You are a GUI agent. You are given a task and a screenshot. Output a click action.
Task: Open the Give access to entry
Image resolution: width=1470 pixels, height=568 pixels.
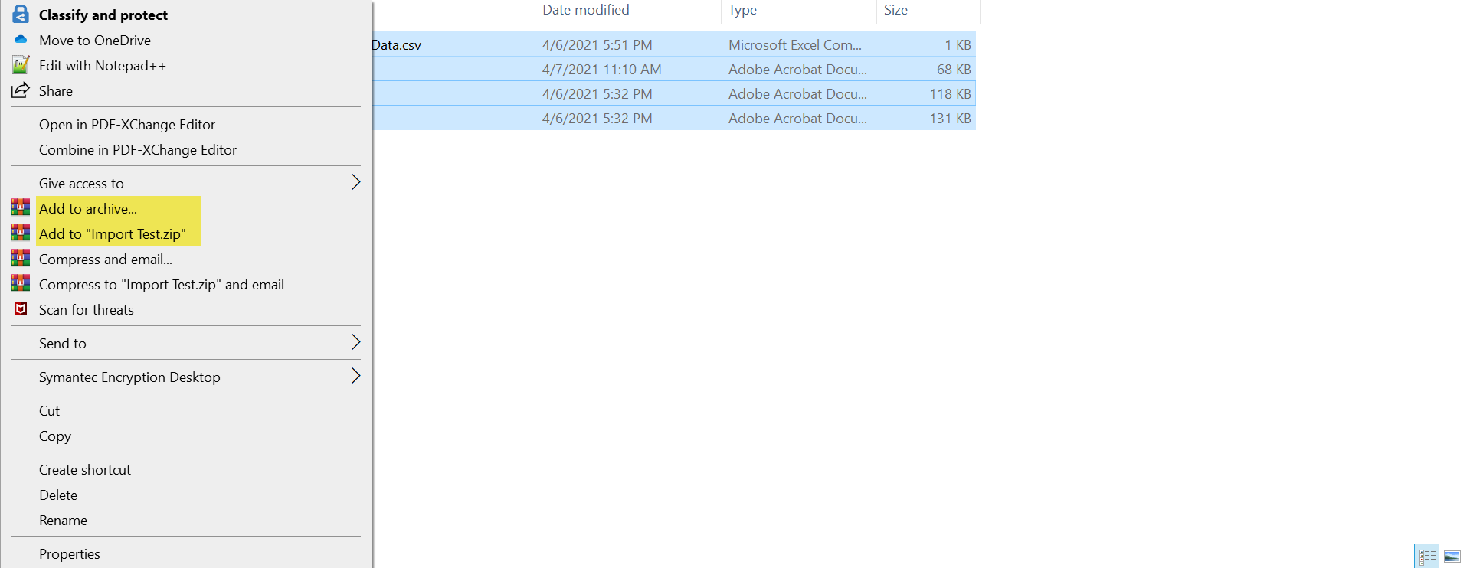pyautogui.click(x=81, y=183)
